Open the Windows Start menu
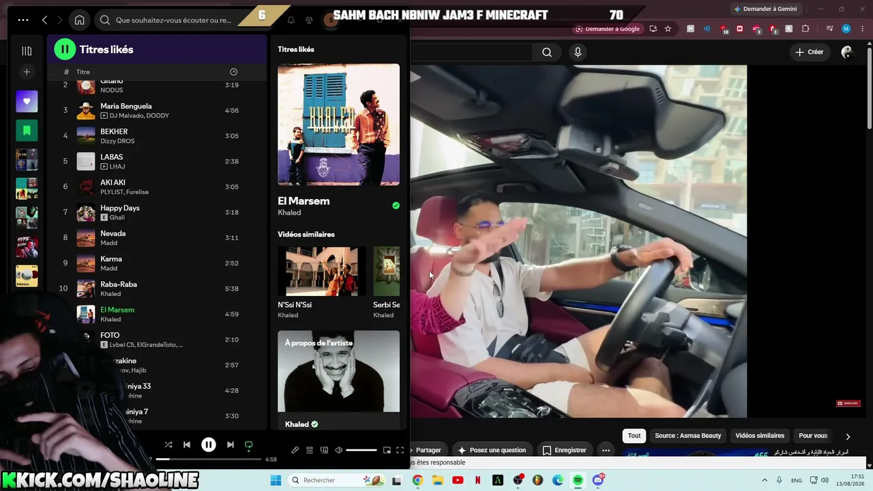Image resolution: width=873 pixels, height=491 pixels. 276,480
